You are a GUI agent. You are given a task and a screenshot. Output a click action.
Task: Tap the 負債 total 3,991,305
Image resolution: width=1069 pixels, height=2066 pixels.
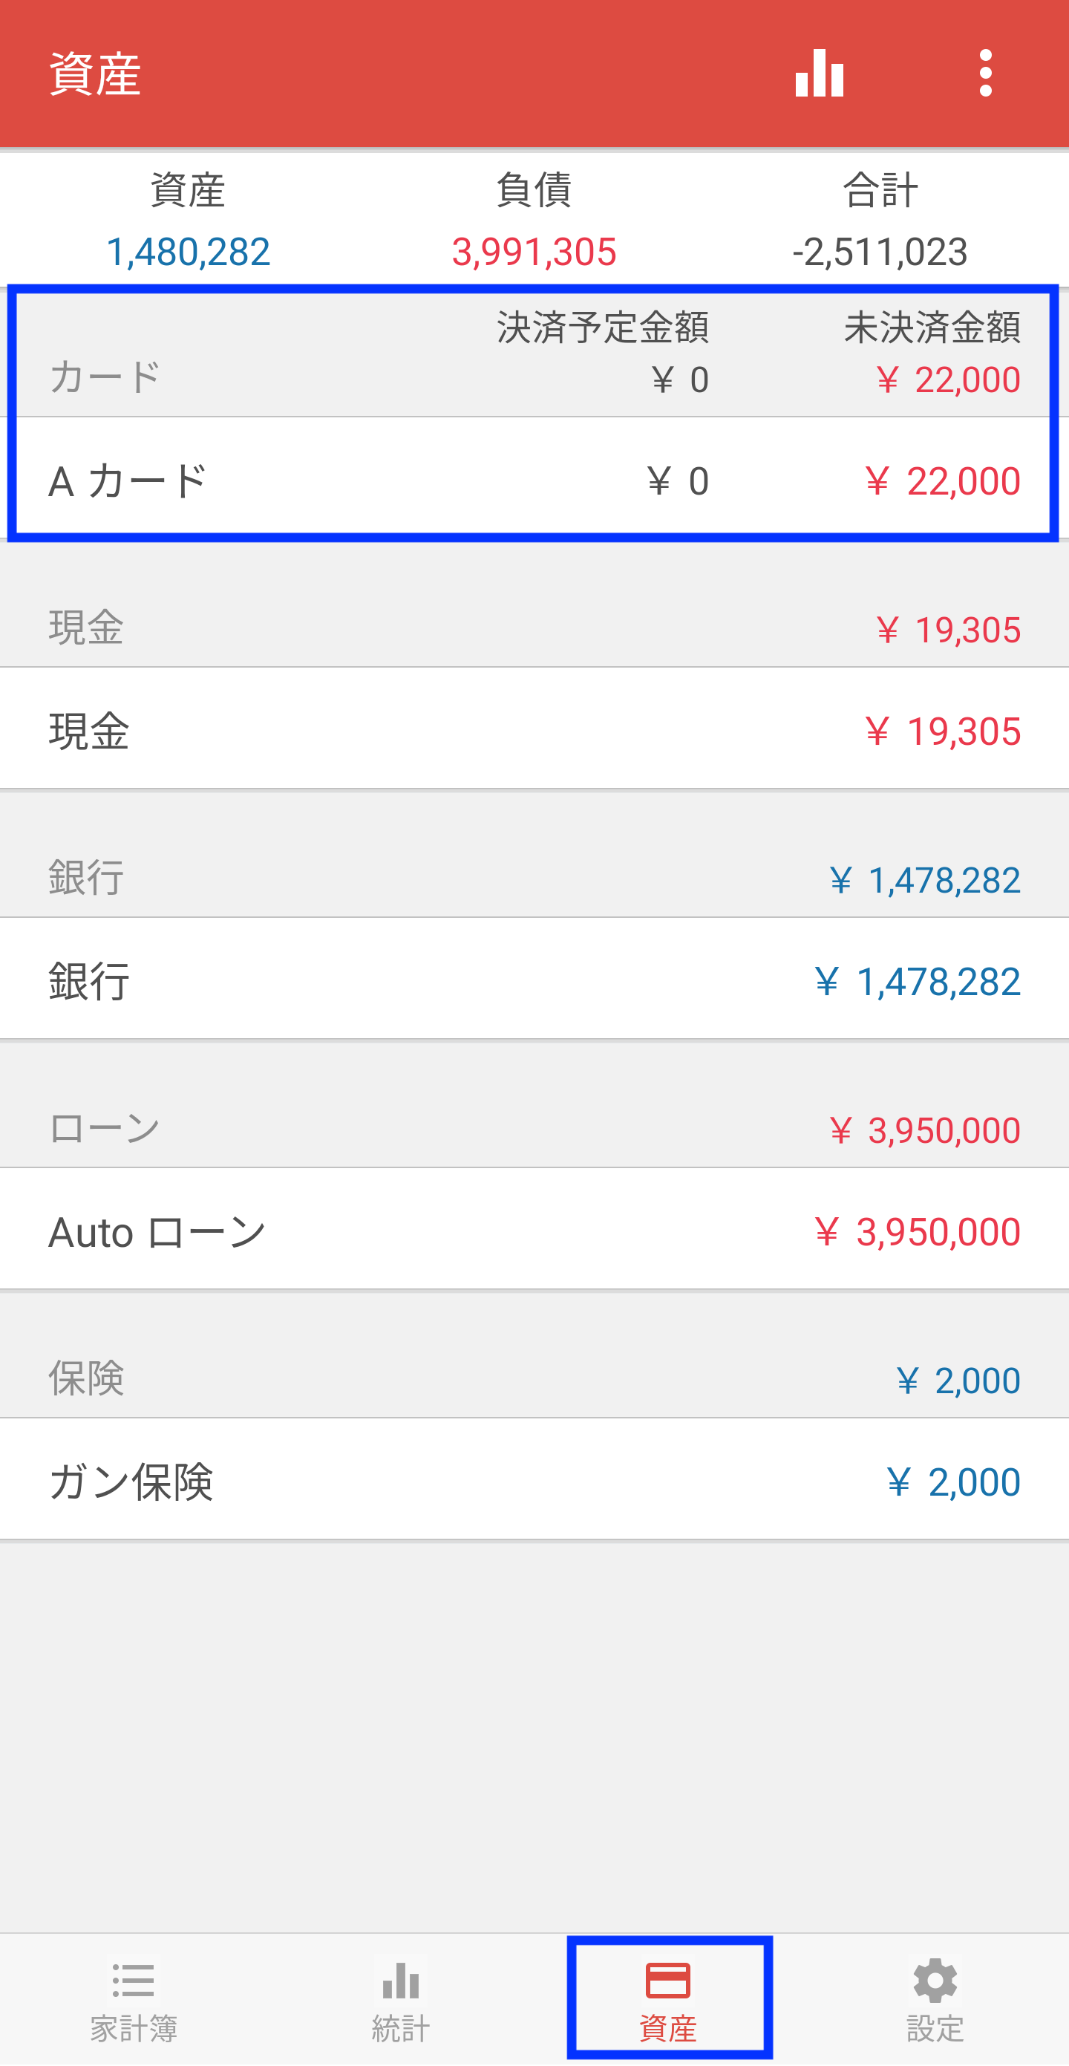point(534,252)
